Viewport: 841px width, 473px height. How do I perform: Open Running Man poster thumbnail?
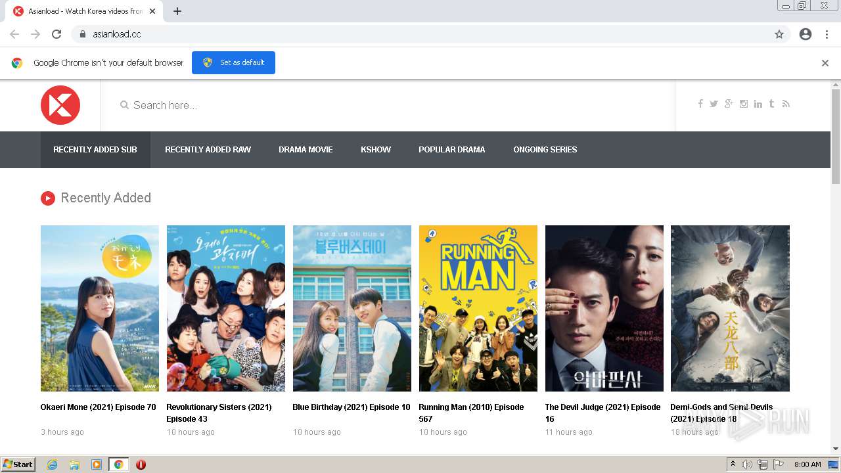478,309
